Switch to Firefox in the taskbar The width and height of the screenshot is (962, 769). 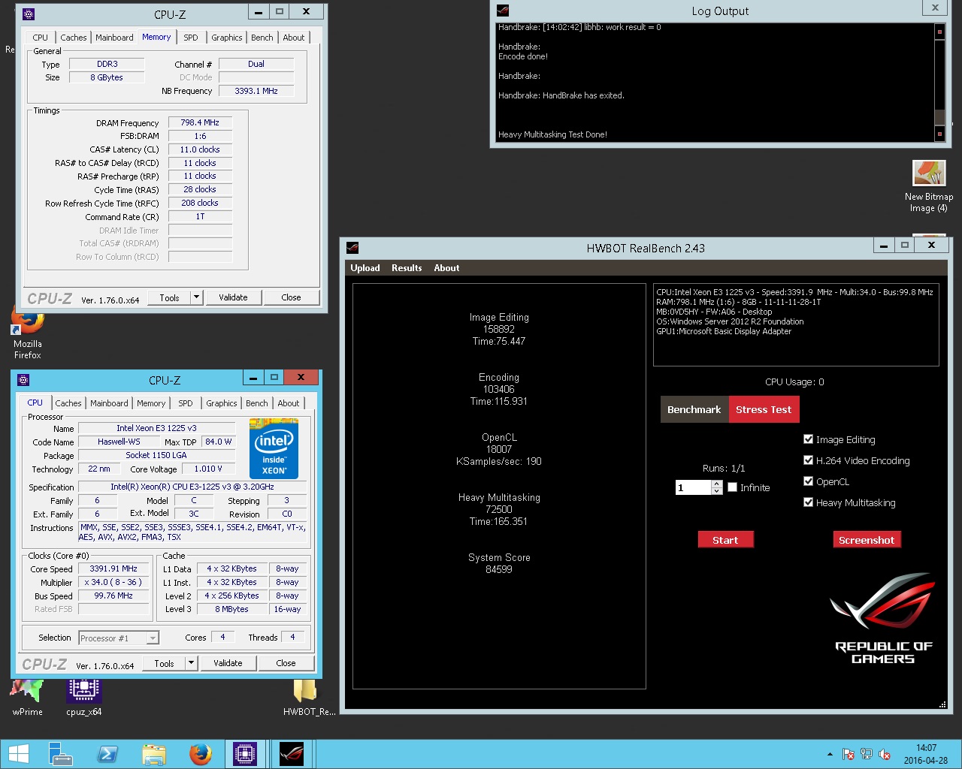click(201, 754)
